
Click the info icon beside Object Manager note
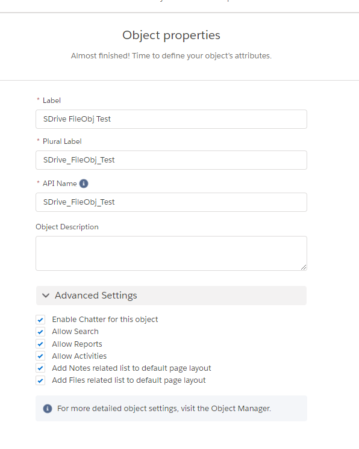pyautogui.click(x=48, y=409)
